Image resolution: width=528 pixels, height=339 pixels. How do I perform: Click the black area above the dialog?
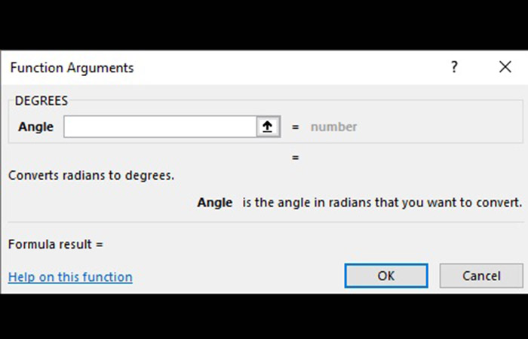tap(264, 23)
